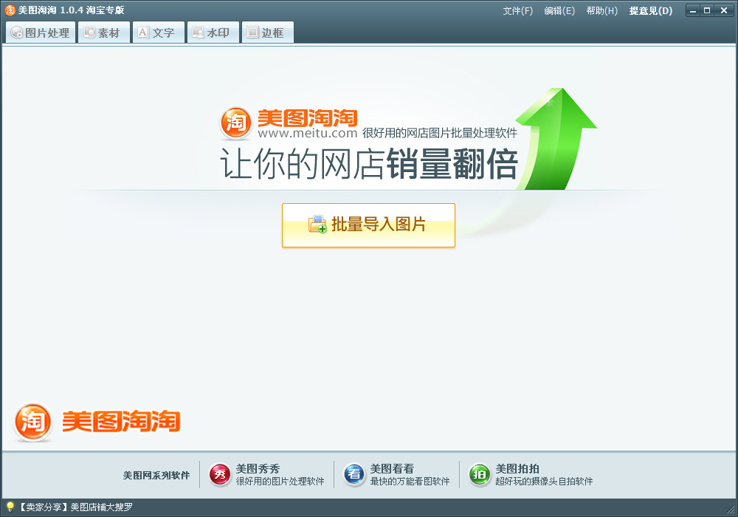This screenshot has height=517, width=738.
Task: Click 最快的万能看图软件 description text
Action: 410,482
